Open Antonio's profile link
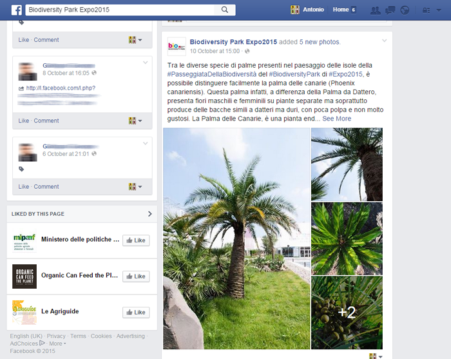451x359 pixels. [313, 10]
